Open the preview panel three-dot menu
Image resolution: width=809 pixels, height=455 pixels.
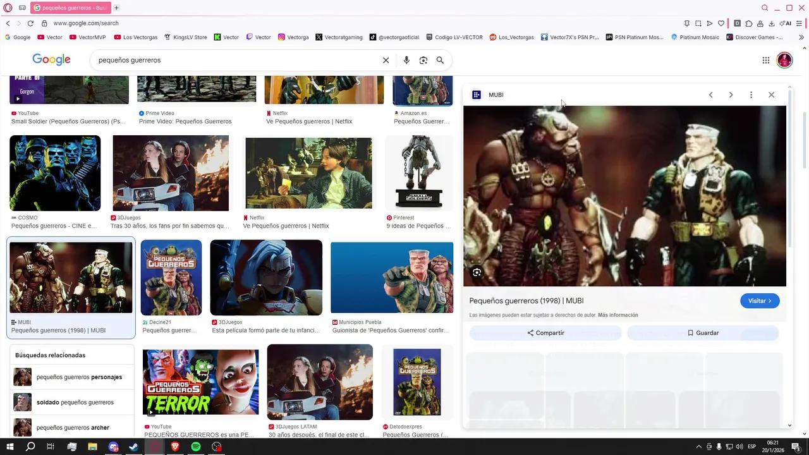click(x=751, y=95)
